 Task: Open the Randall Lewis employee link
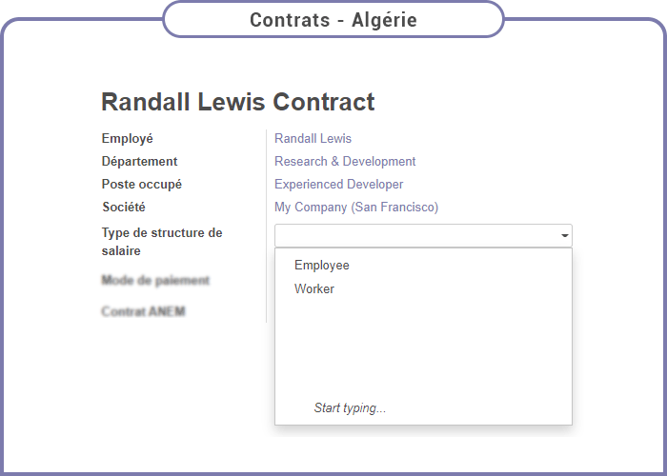pos(313,138)
